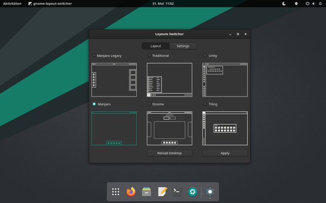Click the Manjaro layout preview
This screenshot has width=326, height=203.
coord(114,128)
